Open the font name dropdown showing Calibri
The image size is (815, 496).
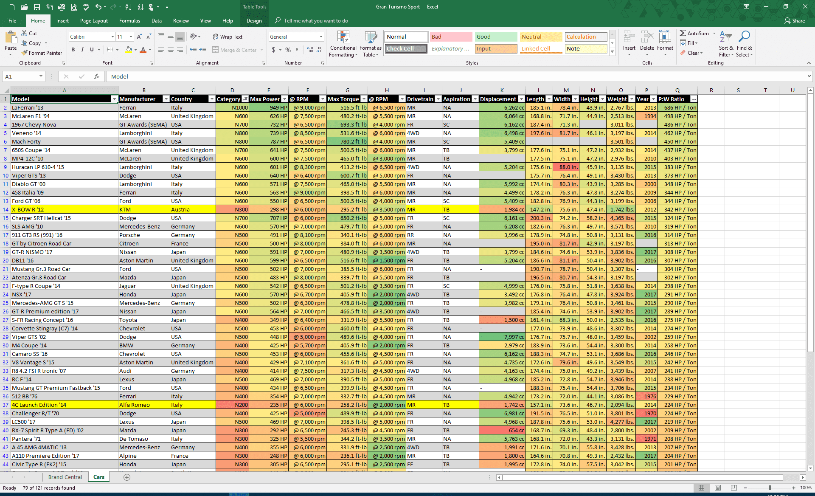point(112,37)
